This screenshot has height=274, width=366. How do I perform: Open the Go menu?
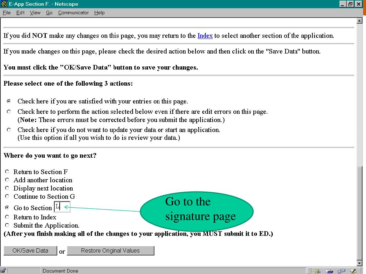tap(49, 12)
